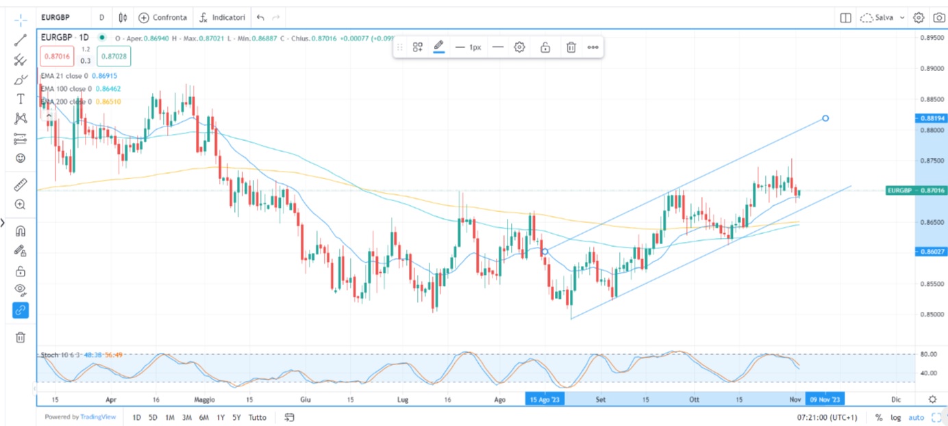This screenshot has width=948, height=426.
Task: Switch to the Tutto time range
Action: coord(258,417)
